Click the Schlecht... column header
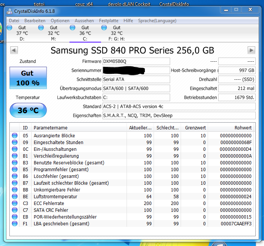Image resolution: width=264 pixels, height=246 pixels. tap(167, 128)
